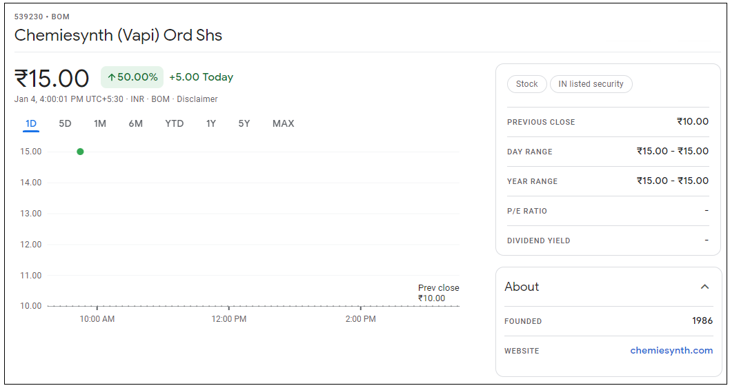View the MAX chart range
This screenshot has height=388, width=730.
coord(283,123)
